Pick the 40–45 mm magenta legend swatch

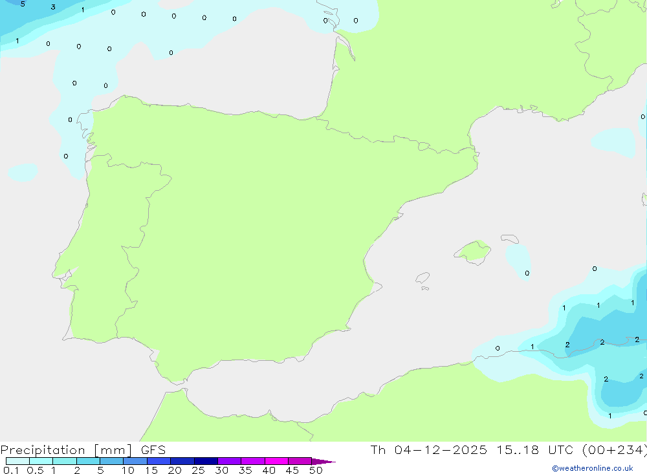(276, 461)
